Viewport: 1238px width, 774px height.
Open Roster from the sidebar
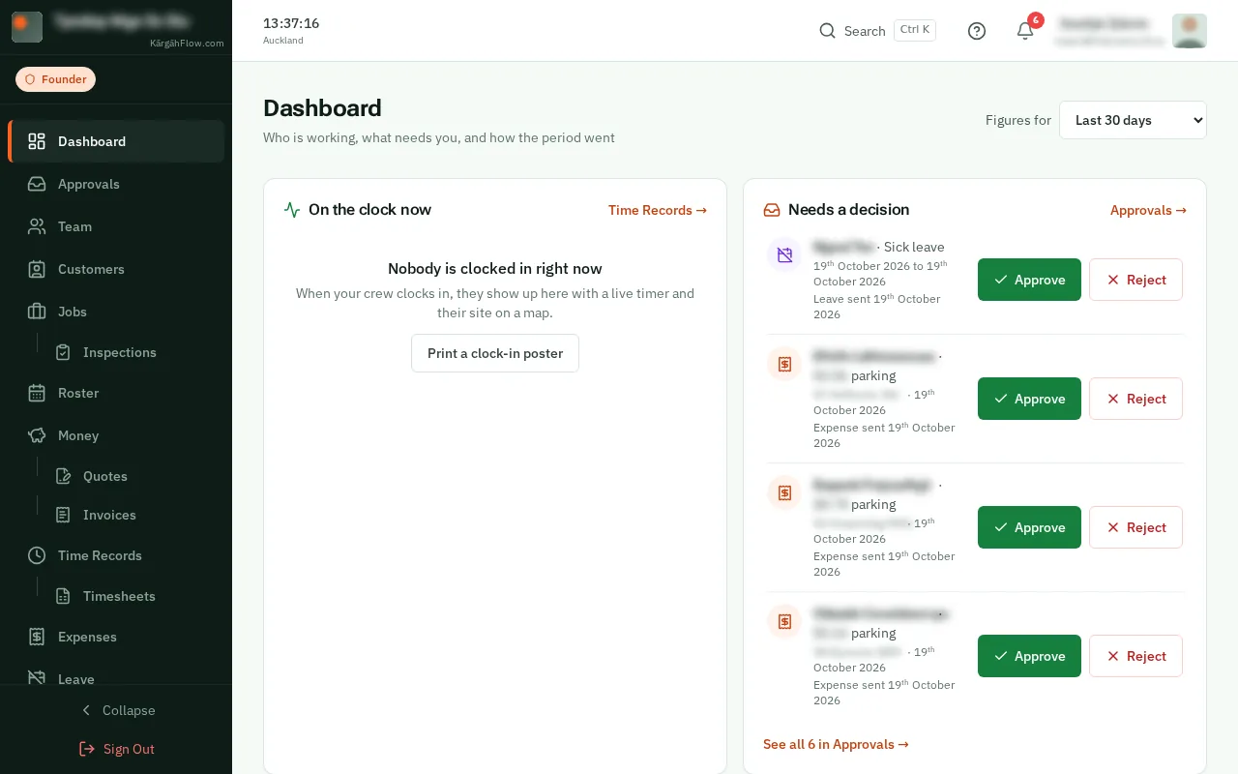[x=116, y=393]
